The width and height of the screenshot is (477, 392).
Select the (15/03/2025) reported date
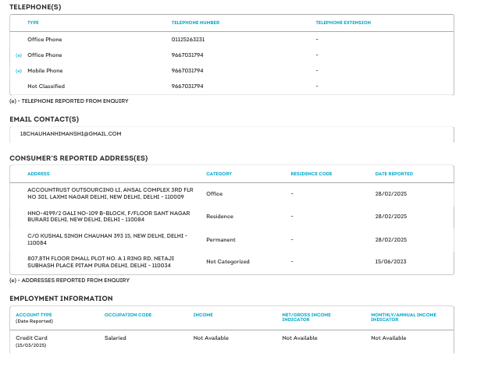point(31,345)
